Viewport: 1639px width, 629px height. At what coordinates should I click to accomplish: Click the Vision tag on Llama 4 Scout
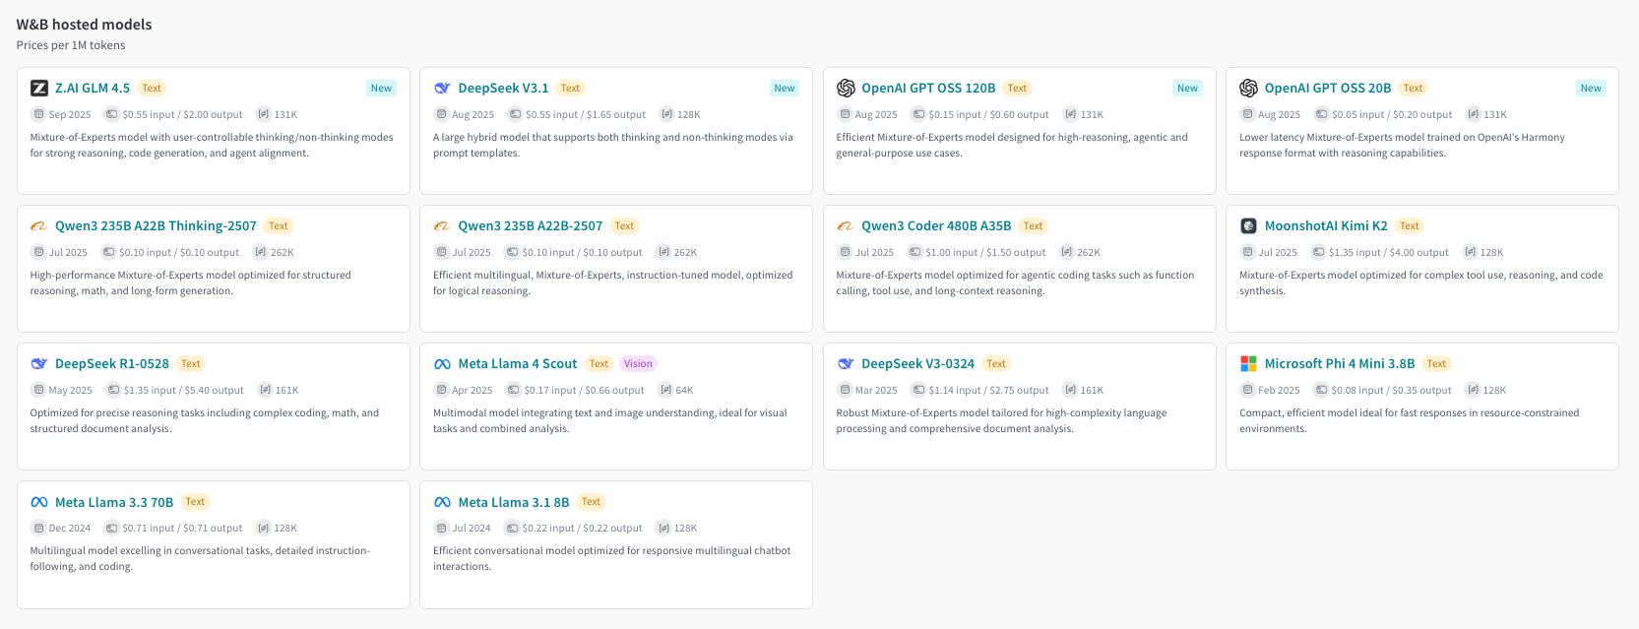(638, 363)
